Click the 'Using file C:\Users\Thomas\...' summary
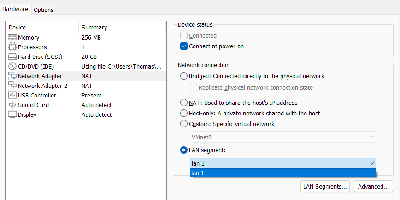This screenshot has width=400, height=200. pyautogui.click(x=122, y=67)
